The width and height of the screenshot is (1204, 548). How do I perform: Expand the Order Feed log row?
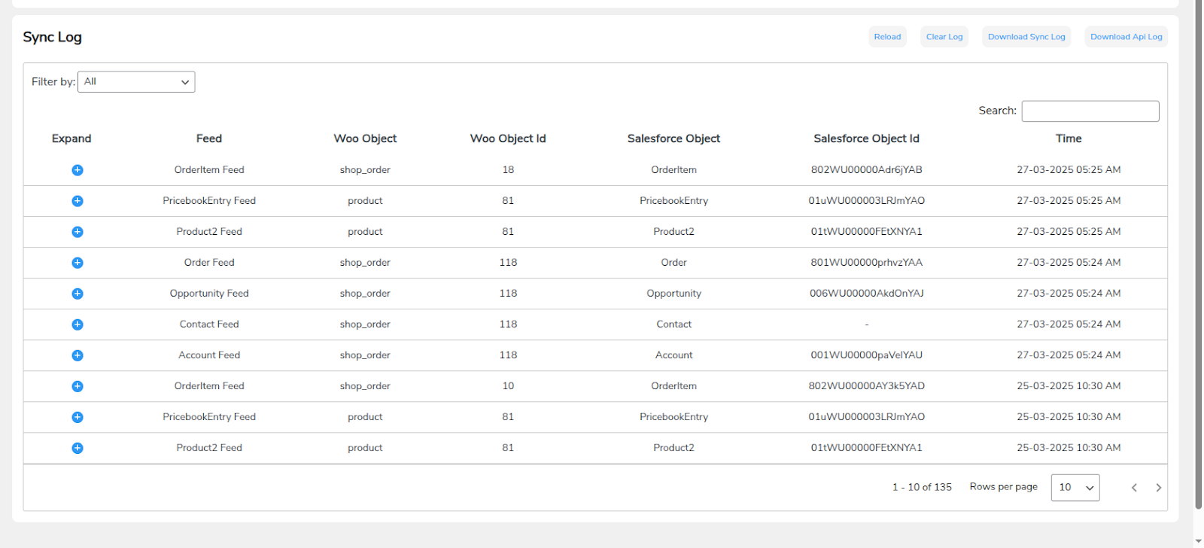[x=78, y=263]
